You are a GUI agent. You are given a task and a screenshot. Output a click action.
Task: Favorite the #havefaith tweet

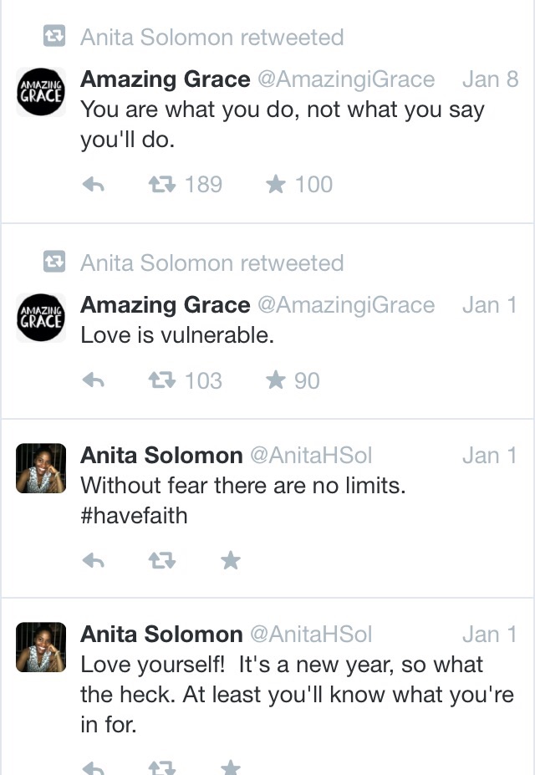[230, 560]
